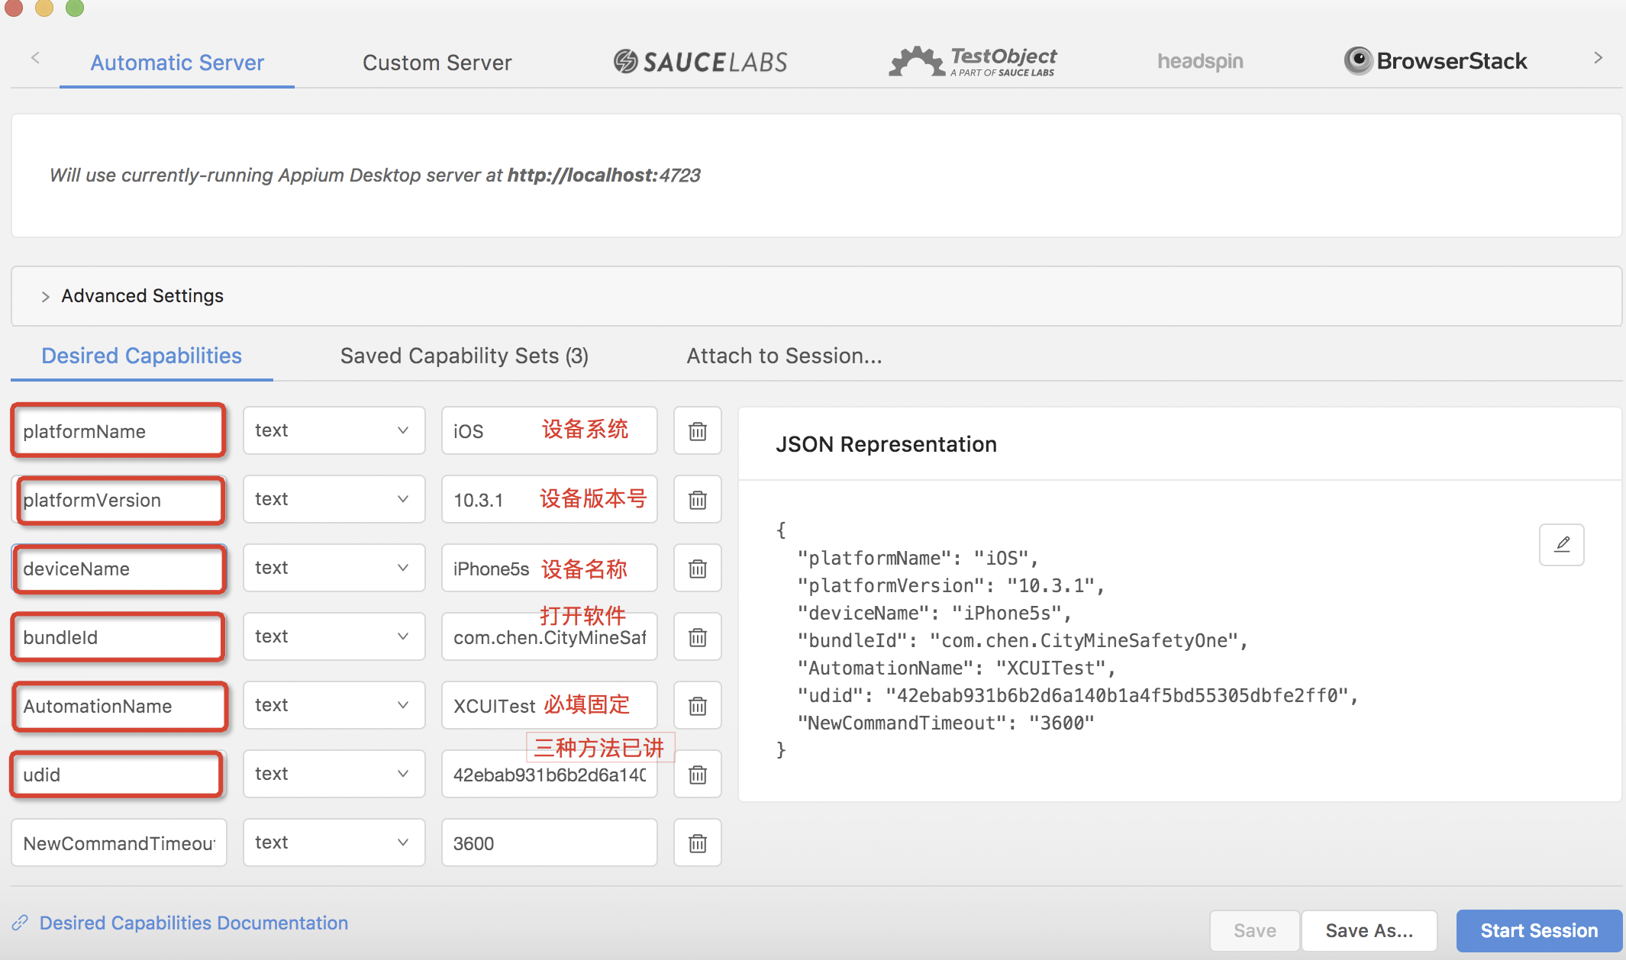
Task: Delete the udid capability row
Action: pos(698,775)
